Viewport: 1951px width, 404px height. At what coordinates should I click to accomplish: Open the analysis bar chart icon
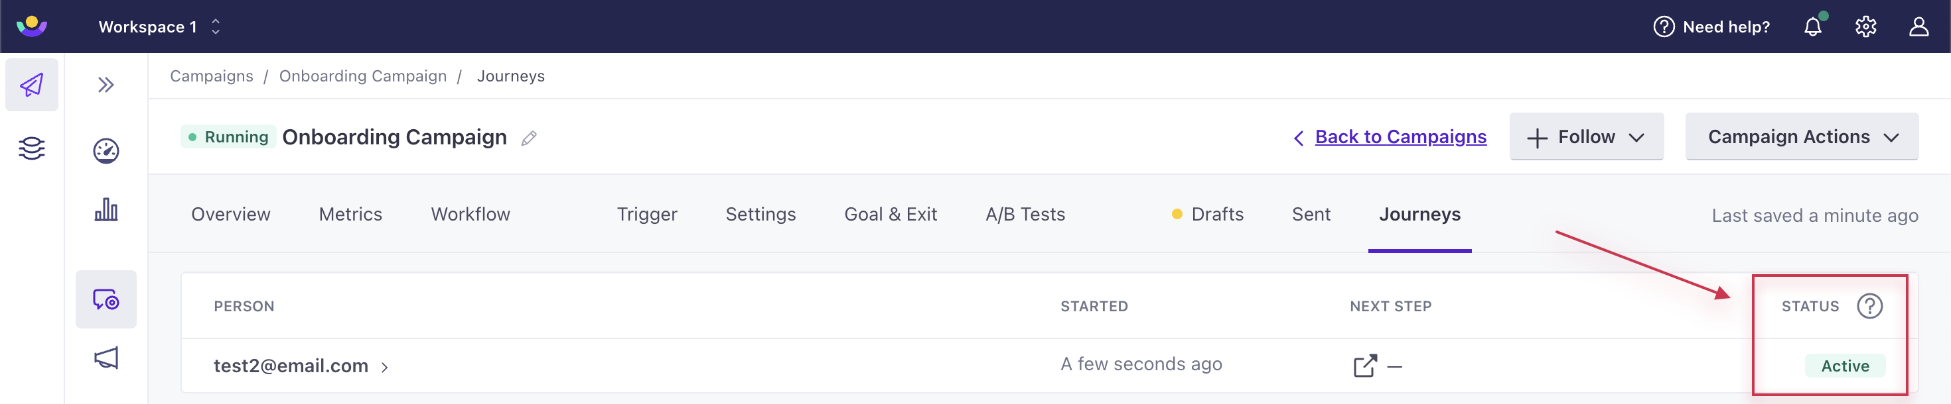tap(106, 209)
